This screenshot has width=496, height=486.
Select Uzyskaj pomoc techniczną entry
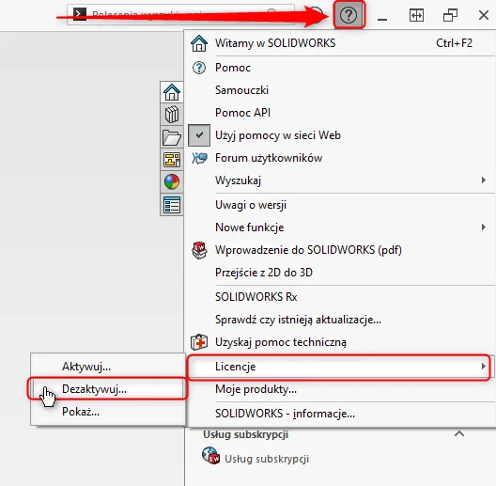click(340, 342)
